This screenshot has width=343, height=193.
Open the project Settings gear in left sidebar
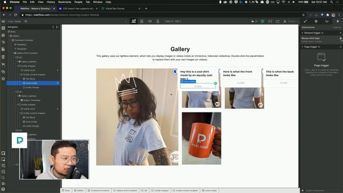[3, 79]
